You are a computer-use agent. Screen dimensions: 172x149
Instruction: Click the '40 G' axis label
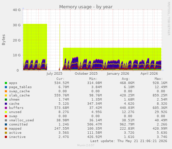(17, 10)
